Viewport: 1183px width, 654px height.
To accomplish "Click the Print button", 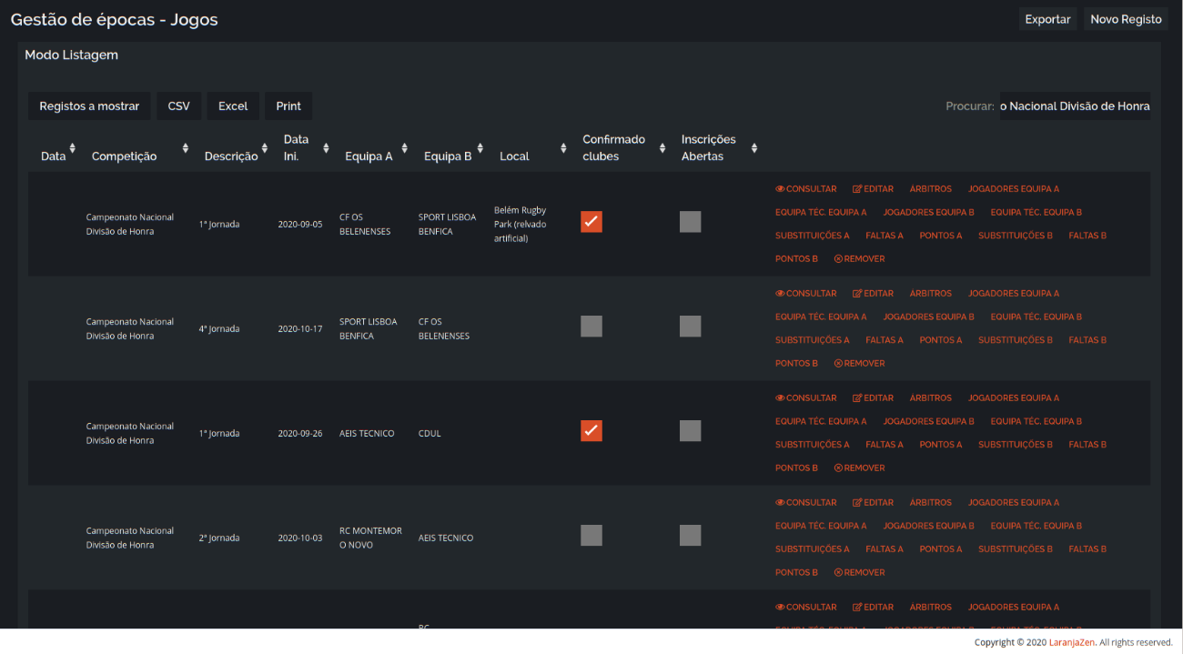I will pyautogui.click(x=288, y=106).
